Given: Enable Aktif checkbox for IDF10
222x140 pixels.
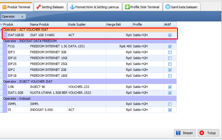Looking at the screenshot, I should 170,58.
